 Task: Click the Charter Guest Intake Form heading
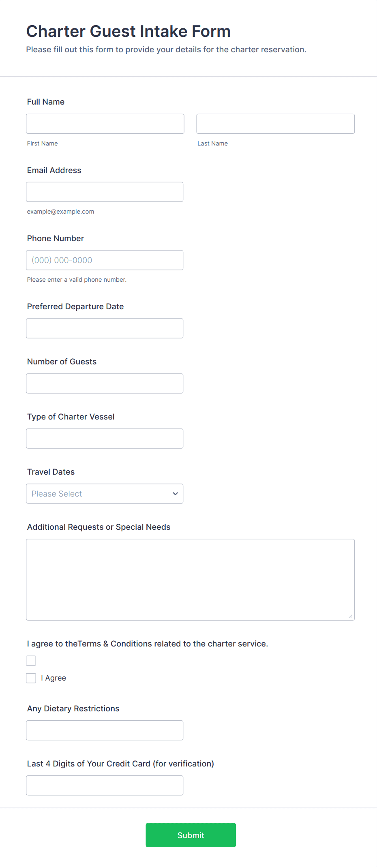[128, 31]
